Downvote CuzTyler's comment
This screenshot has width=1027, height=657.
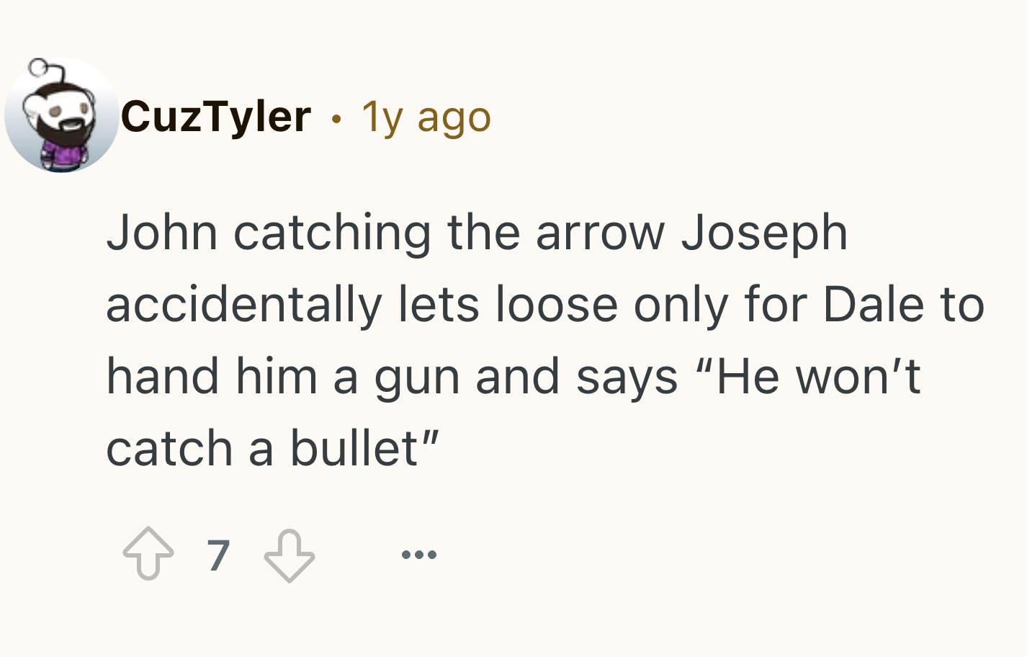[x=290, y=555]
